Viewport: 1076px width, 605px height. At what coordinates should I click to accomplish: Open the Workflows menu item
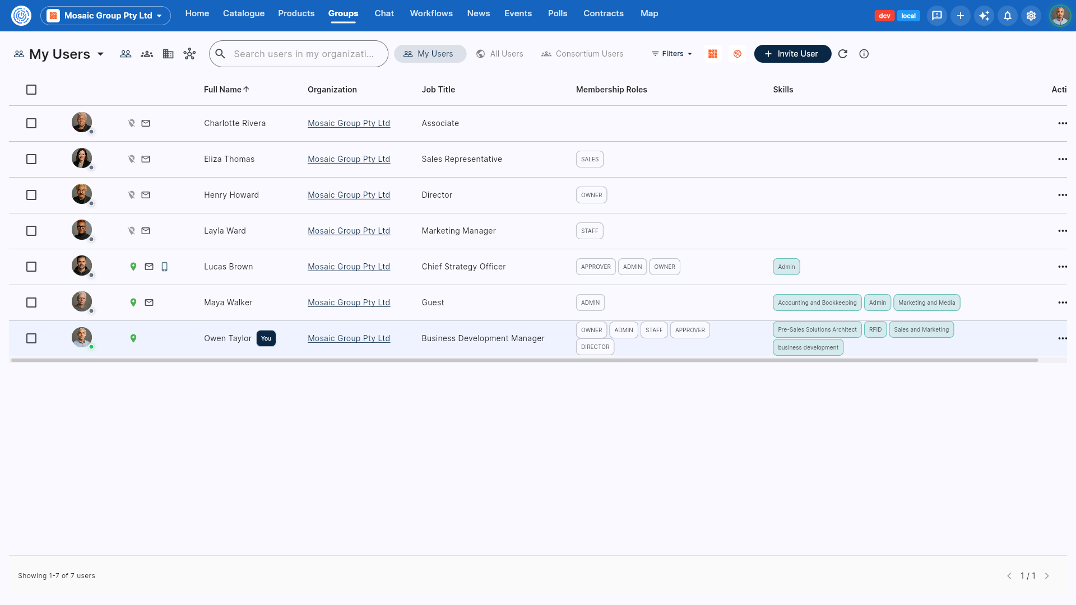pos(431,13)
